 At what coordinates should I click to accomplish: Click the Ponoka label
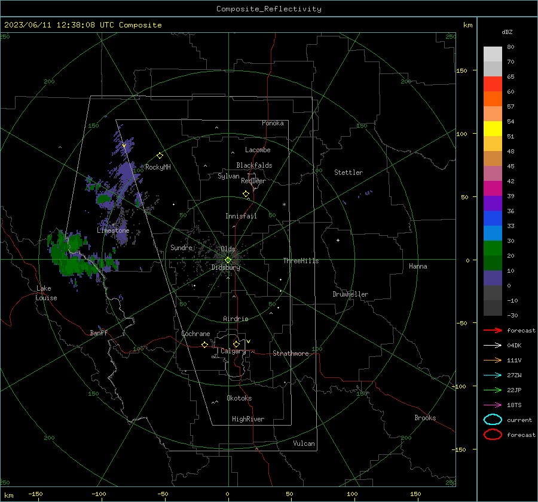click(x=273, y=123)
